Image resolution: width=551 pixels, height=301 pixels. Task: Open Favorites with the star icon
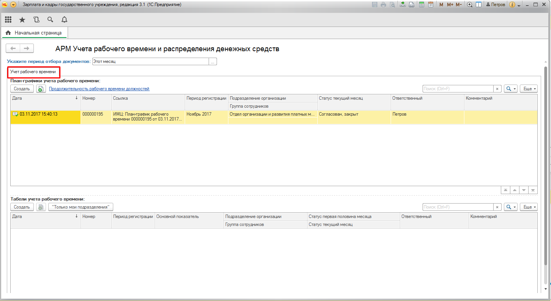[22, 20]
